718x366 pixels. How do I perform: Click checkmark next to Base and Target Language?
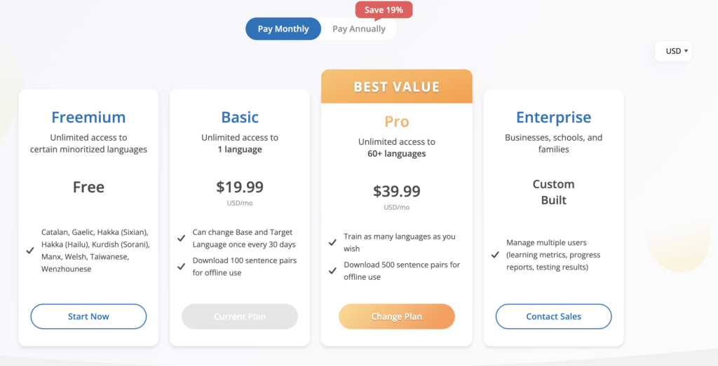(182, 239)
